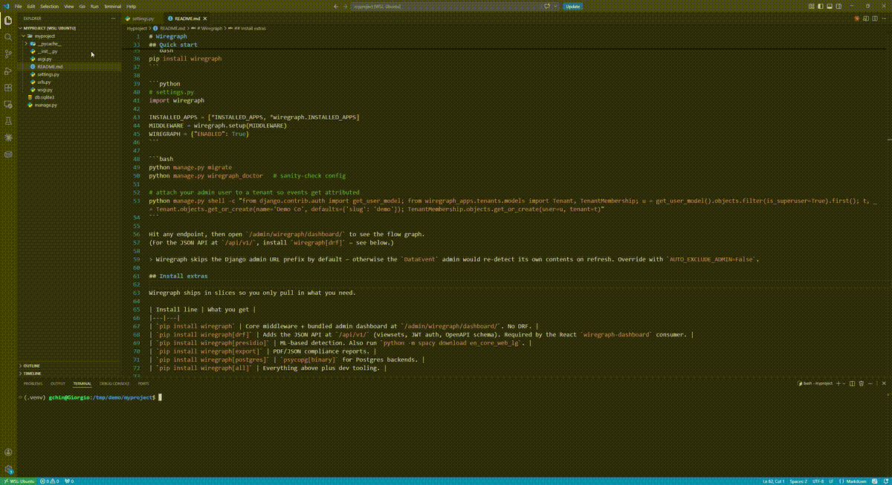Screen dimensions: 892x485
Task: Open manage.py in the Explorer
Action: (46, 105)
